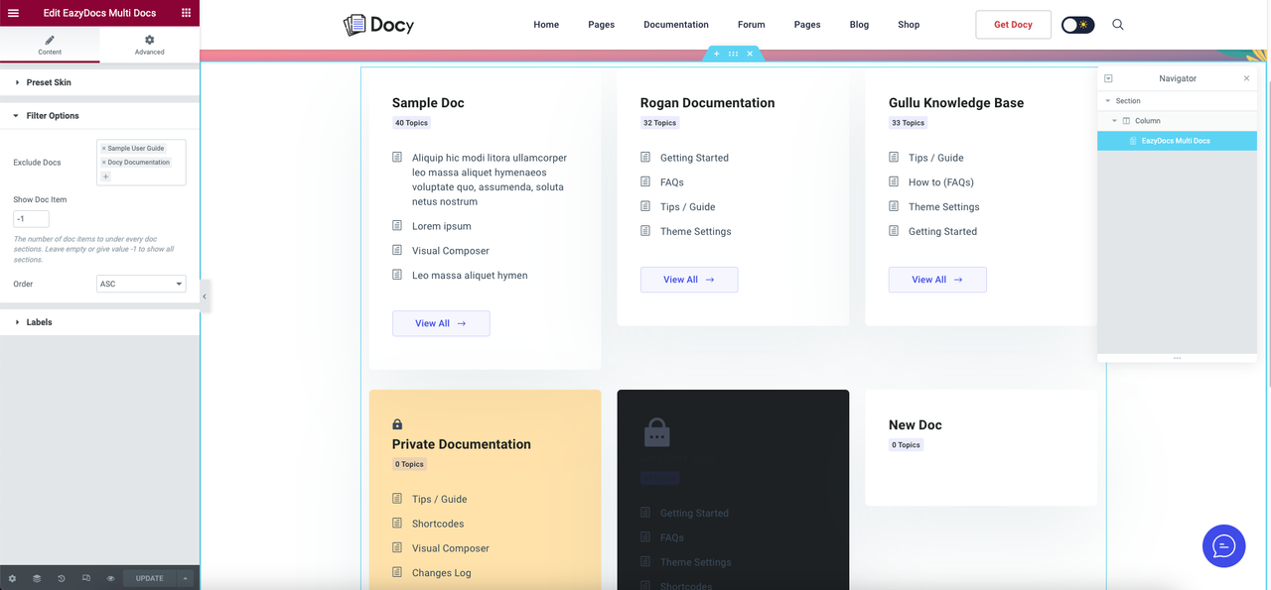Image resolution: width=1271 pixels, height=590 pixels.
Task: Open the Blog menu item
Action: 859,25
